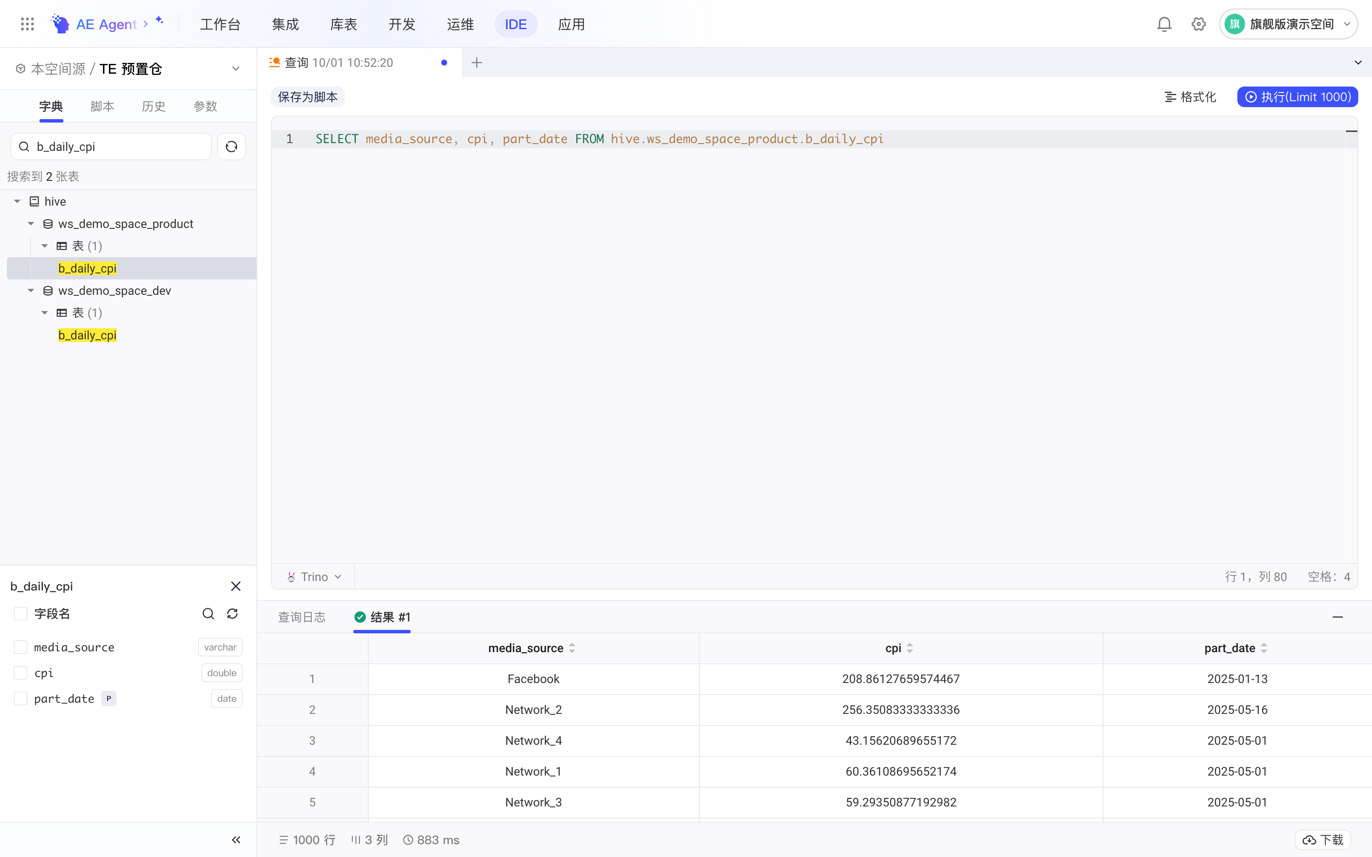Image resolution: width=1372 pixels, height=857 pixels.
Task: Sort by cpi column
Action: (910, 648)
